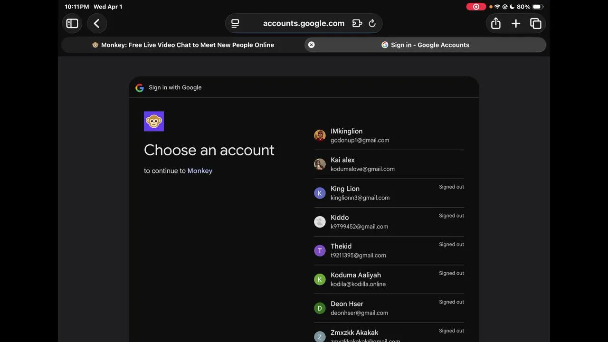Viewport: 608px width, 342px height.
Task: Click the Thekid T avatar
Action: point(320,250)
